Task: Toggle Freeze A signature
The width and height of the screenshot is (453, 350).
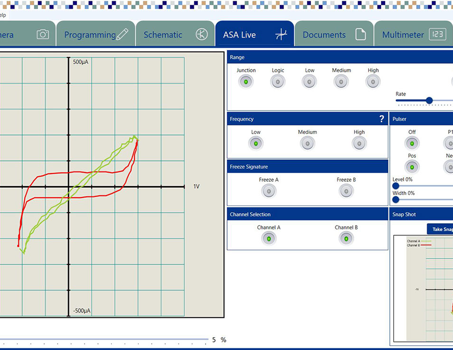Action: (x=269, y=191)
